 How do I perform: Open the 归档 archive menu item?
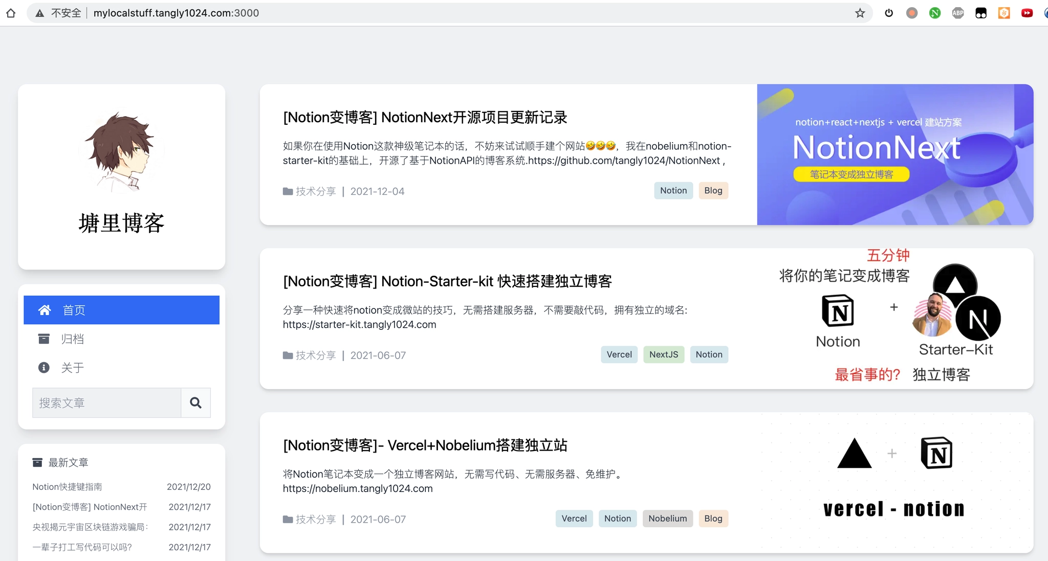[121, 339]
